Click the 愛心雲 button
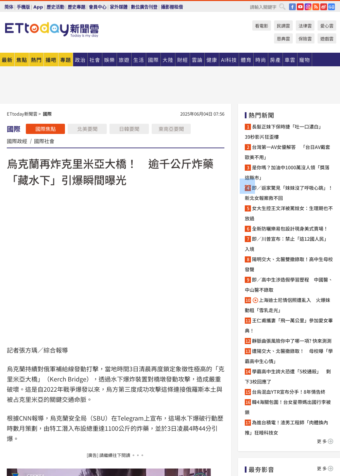 point(327,26)
